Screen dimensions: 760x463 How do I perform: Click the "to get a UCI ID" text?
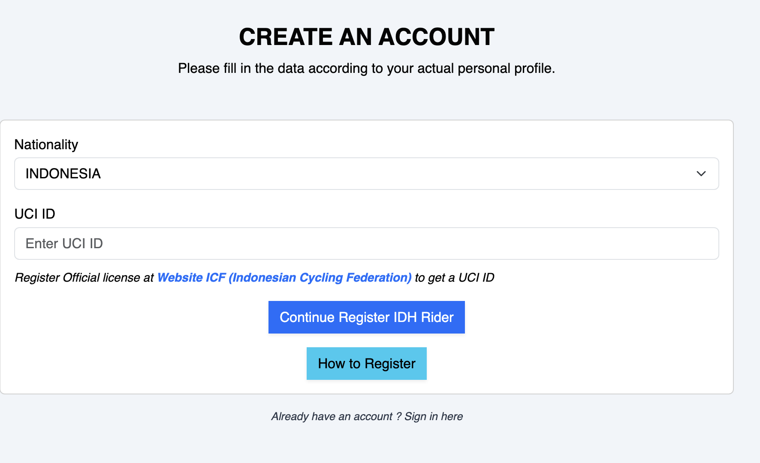coord(454,278)
